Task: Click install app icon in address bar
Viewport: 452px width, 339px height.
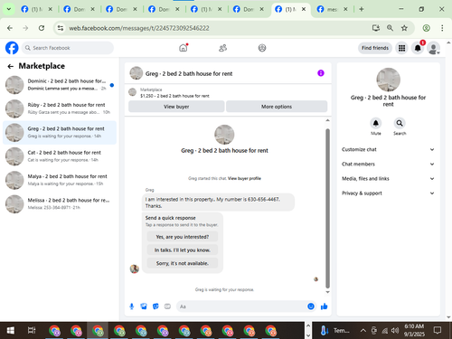Action: point(375,28)
